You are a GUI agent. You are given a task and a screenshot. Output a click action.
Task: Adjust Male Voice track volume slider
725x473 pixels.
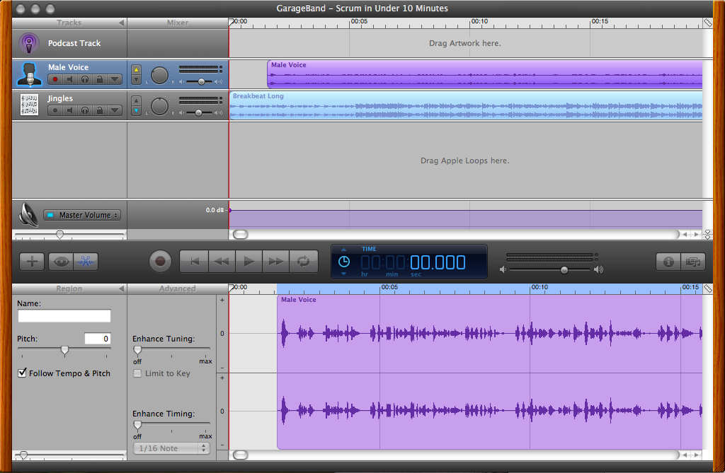[x=201, y=82]
